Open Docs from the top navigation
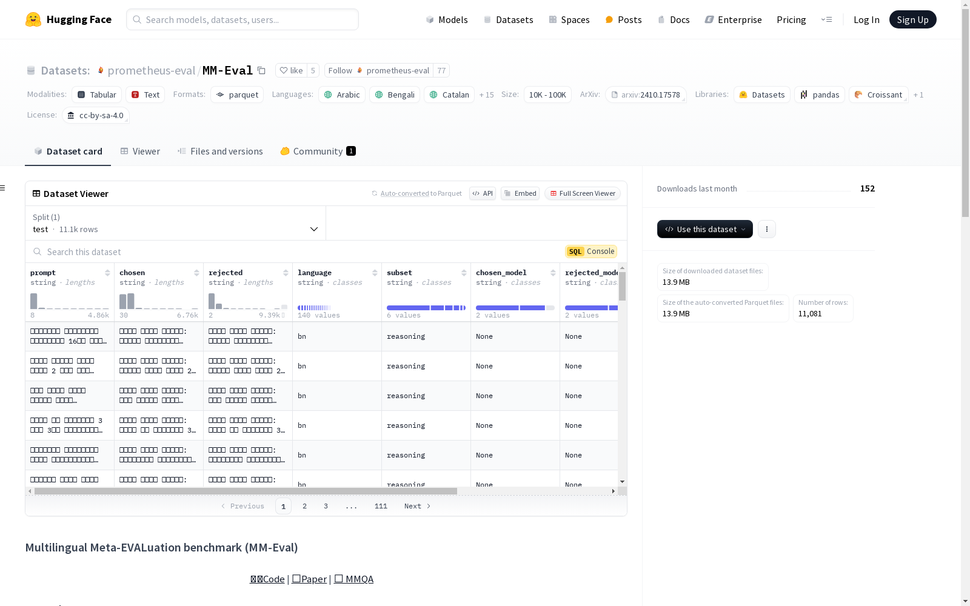This screenshot has height=606, width=970. click(673, 19)
